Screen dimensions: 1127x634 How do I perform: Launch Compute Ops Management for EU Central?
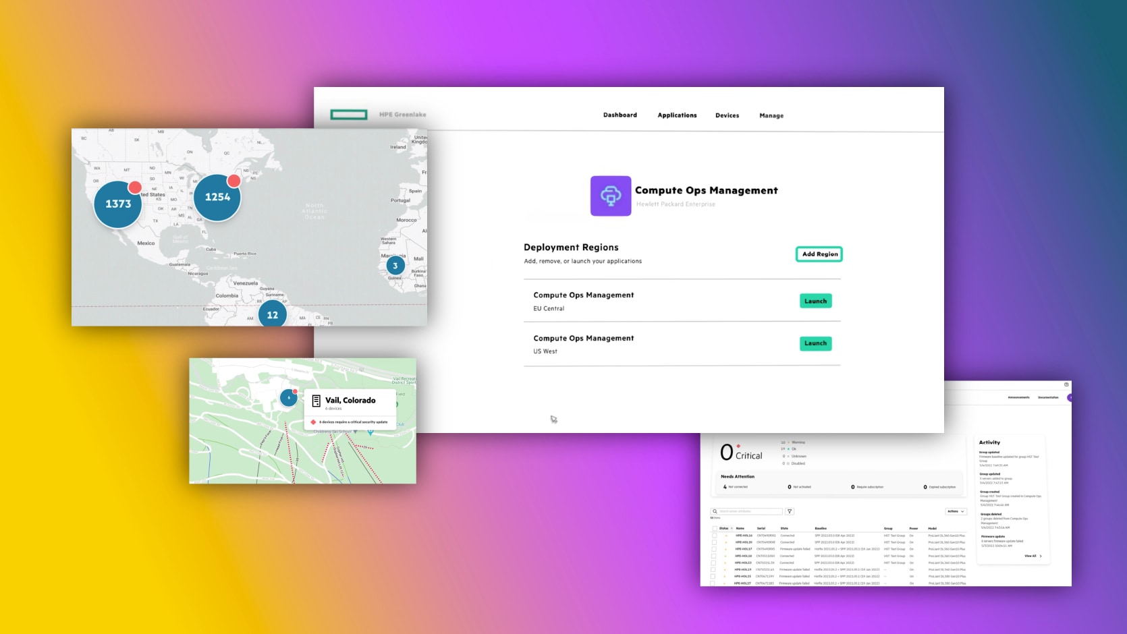[x=815, y=301]
